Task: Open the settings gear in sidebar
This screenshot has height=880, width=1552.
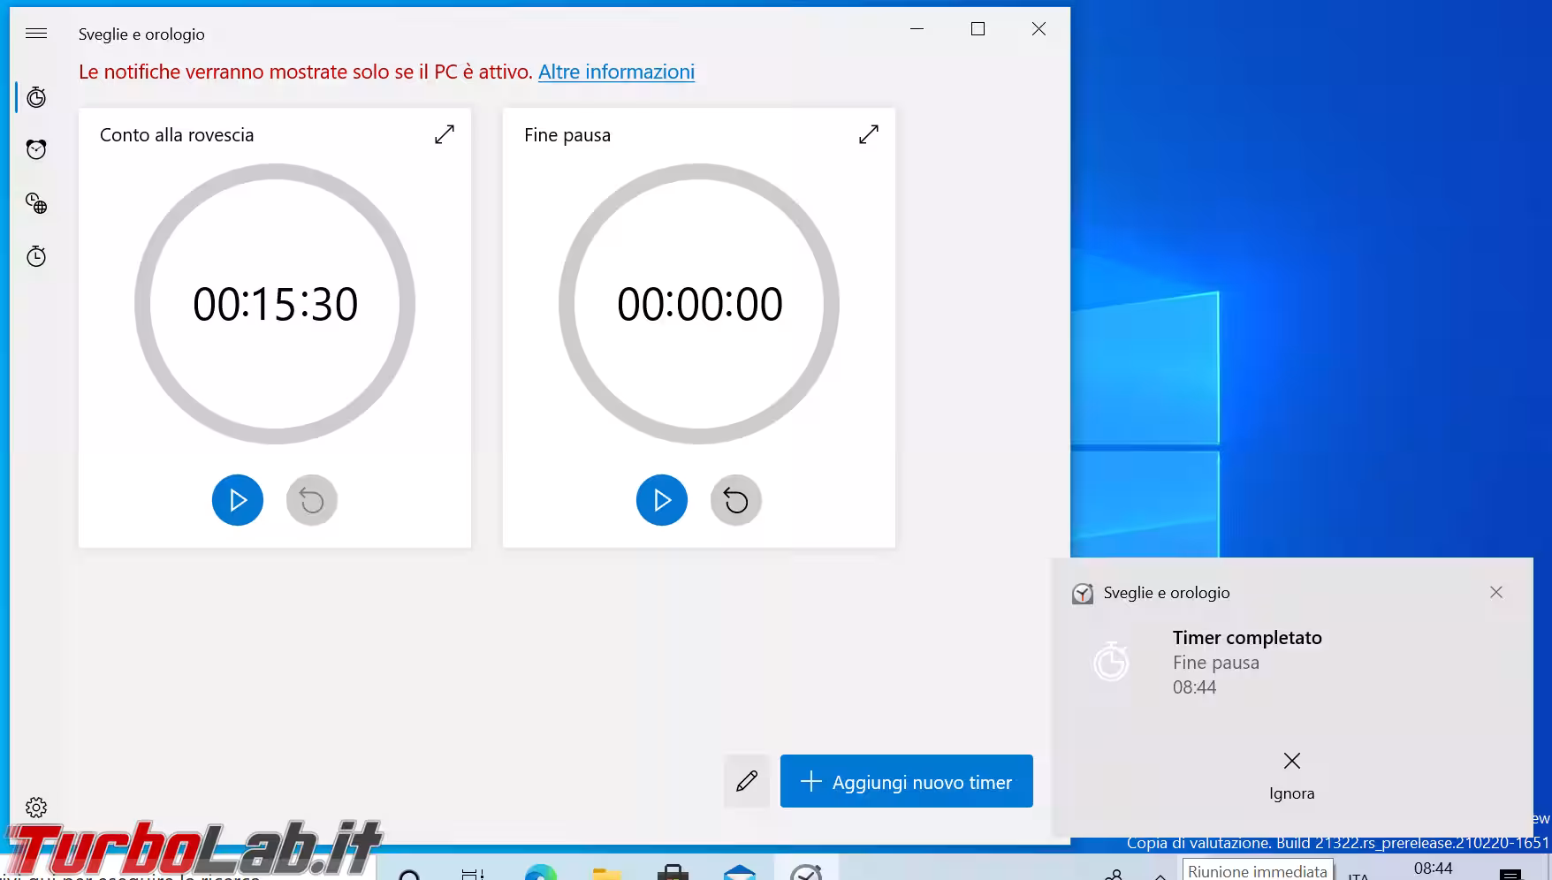Action: coord(36,807)
